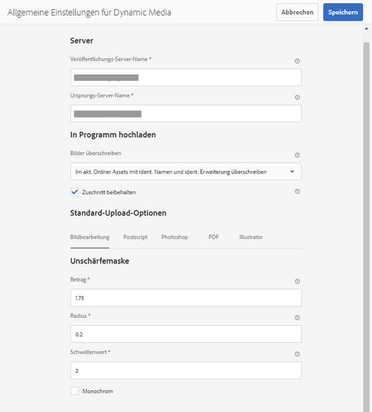Screen dimensions: 372x412
Task: Open help for Veröffentlichungs-Server-Name
Action: click(297, 60)
